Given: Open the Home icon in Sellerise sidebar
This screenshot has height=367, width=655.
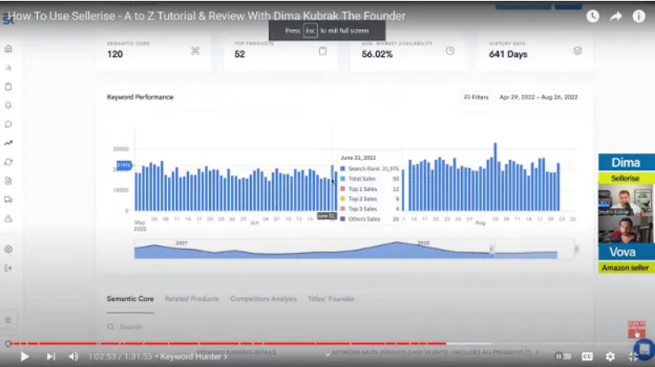Looking at the screenshot, I should [8, 49].
